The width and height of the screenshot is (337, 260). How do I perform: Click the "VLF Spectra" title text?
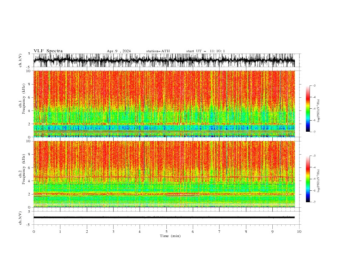pos(48,51)
